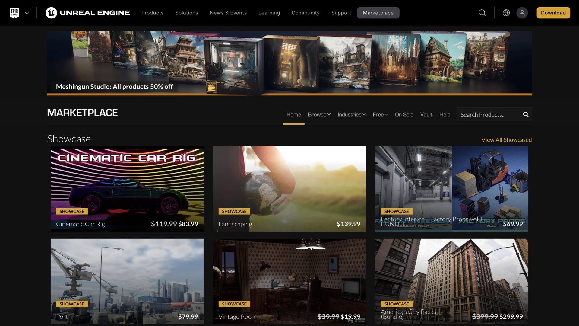Open the Community menu
The image size is (579, 326).
305,13
